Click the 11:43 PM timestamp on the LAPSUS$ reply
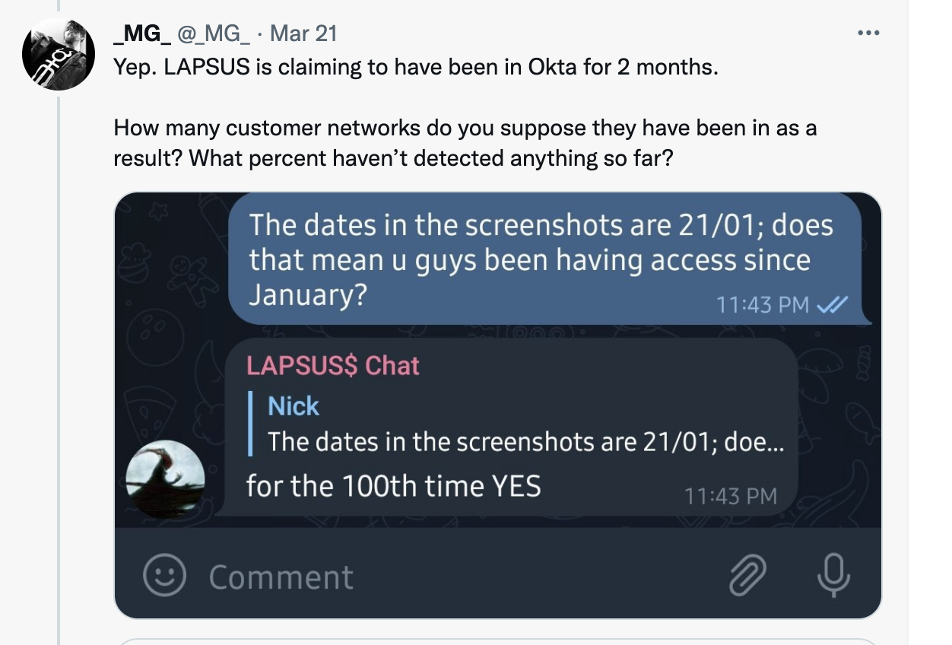Viewport: 952px width, 645px height. [731, 497]
